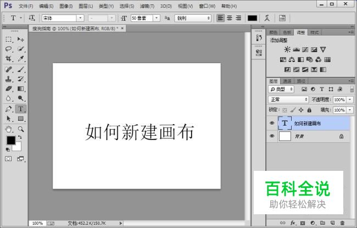Create warped text
The height and width of the screenshot is (228, 357).
[267, 18]
